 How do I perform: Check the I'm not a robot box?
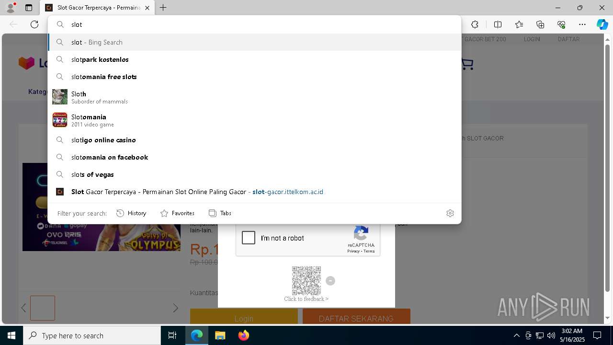pyautogui.click(x=249, y=238)
